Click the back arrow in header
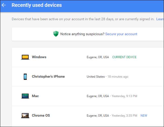The image size is (164, 127). (4, 5)
